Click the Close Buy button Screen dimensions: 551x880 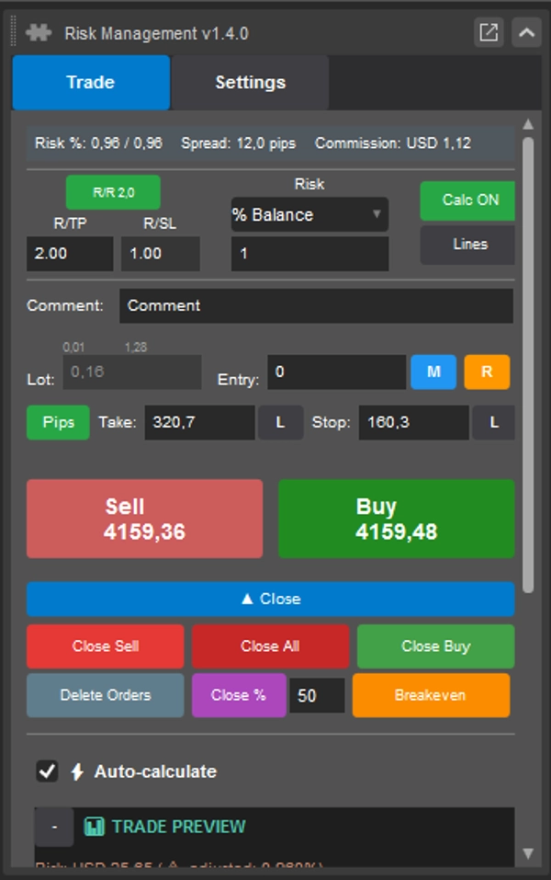tap(435, 646)
